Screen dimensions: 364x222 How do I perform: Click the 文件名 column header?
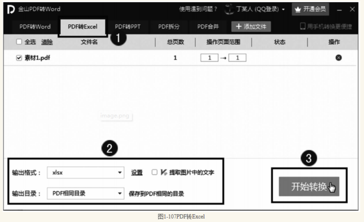pyautogui.click(x=89, y=42)
